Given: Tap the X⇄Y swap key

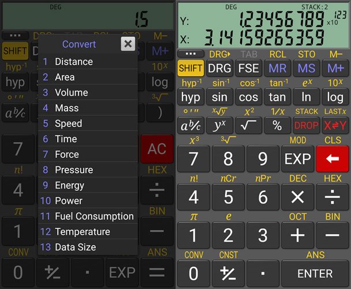Looking at the screenshot, I should 335,125.
